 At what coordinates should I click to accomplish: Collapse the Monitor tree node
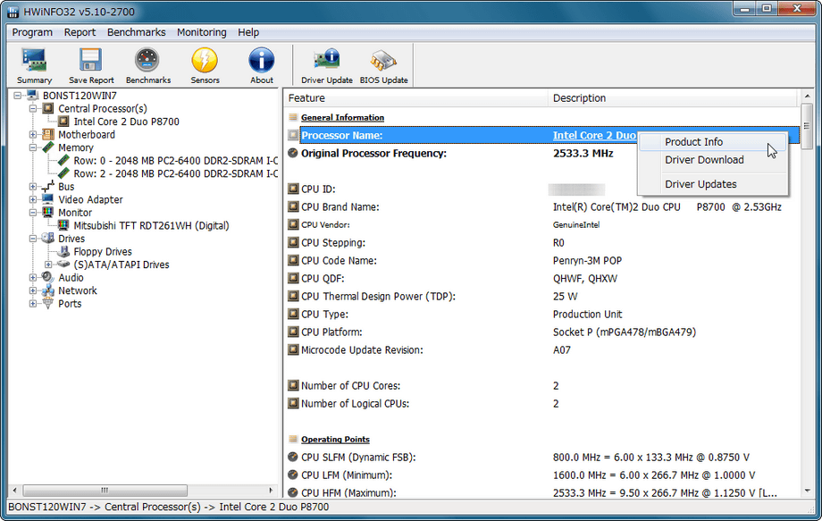point(33,213)
